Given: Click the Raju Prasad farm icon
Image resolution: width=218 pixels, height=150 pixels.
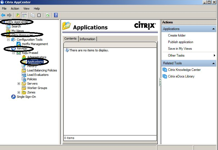Looking at the screenshot, I should (x=19, y=53).
